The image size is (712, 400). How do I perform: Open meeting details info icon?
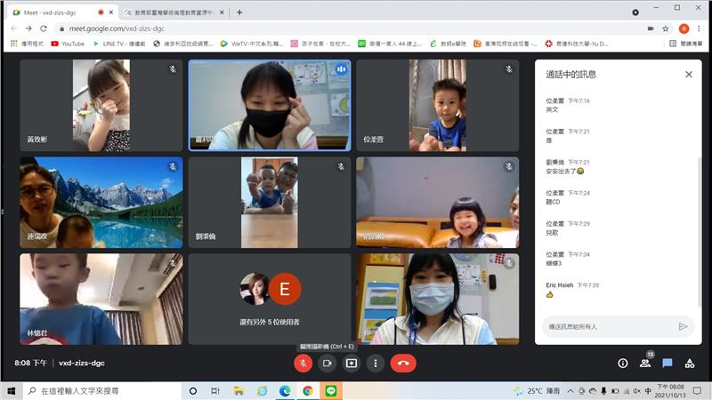tap(622, 363)
